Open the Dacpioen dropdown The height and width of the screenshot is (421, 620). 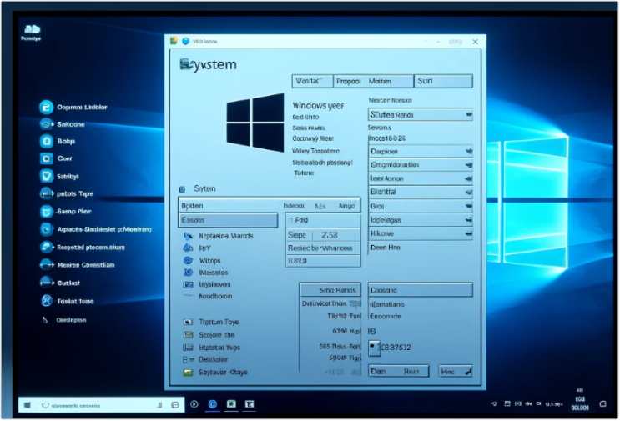(421, 151)
